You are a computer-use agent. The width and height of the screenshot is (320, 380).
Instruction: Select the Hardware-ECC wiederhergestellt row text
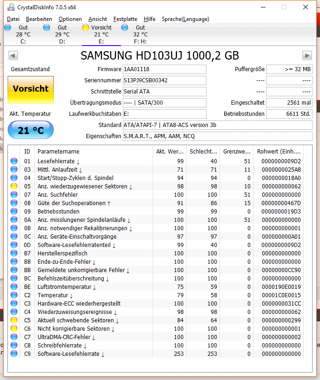coord(79,303)
